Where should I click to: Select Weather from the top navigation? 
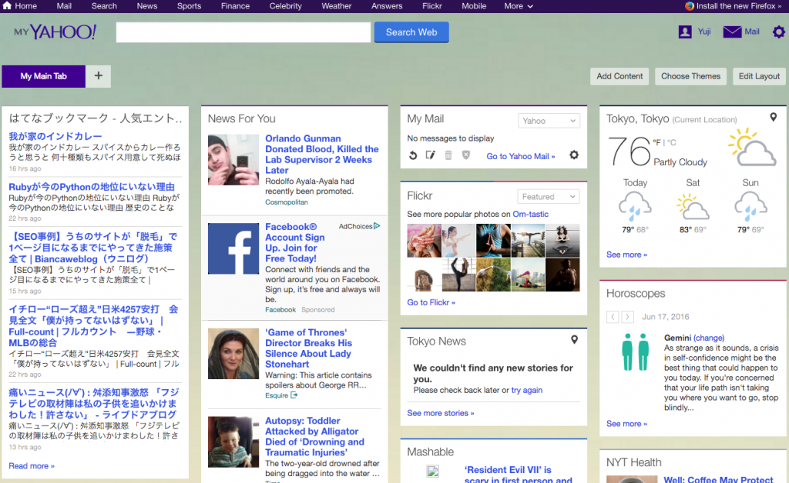click(336, 6)
